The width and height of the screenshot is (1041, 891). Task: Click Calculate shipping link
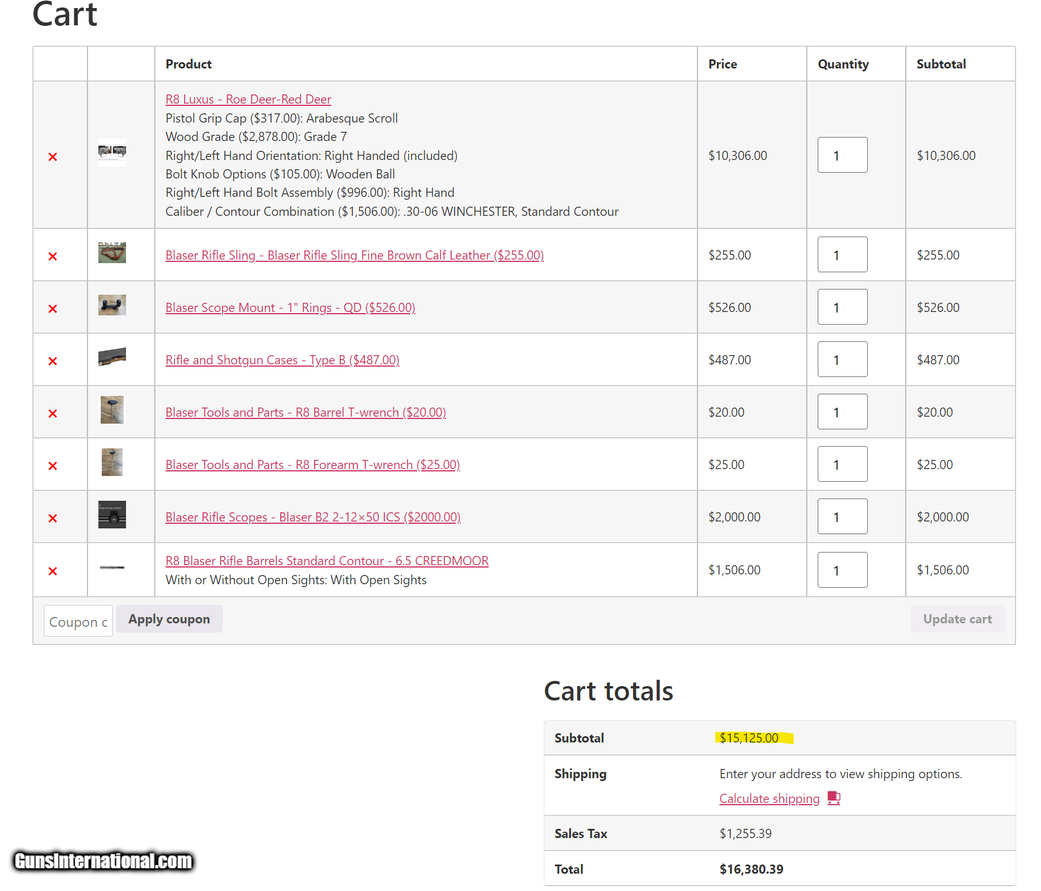[769, 798]
